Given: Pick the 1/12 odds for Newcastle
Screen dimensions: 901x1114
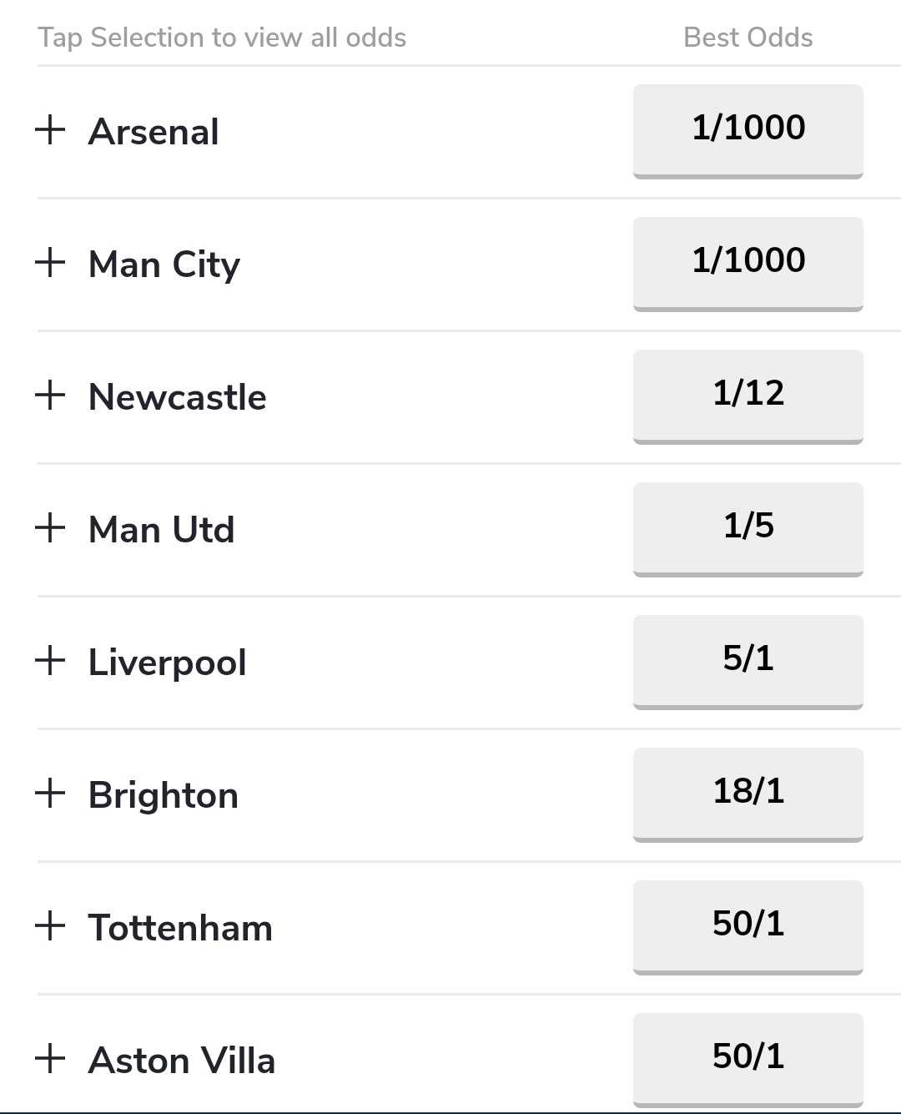Looking at the screenshot, I should [747, 396].
